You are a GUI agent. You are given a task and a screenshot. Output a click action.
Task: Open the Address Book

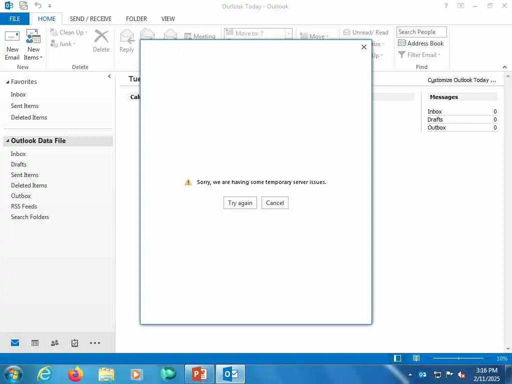(421, 43)
